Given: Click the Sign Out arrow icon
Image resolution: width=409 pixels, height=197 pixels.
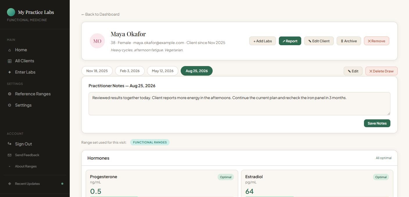Looking at the screenshot, I should (10, 144).
